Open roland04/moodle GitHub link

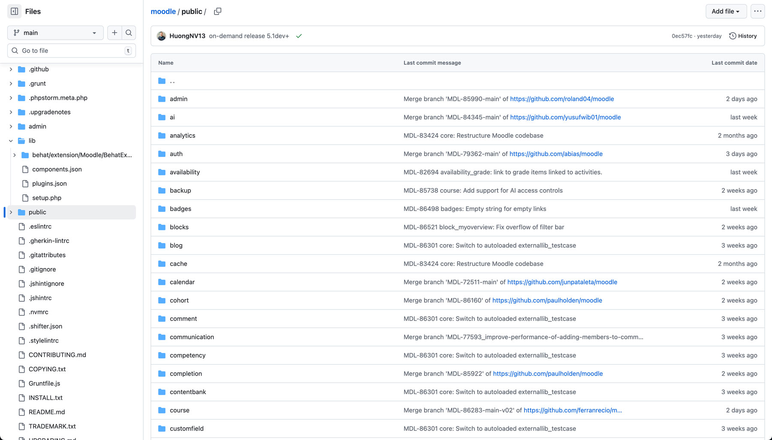(562, 99)
